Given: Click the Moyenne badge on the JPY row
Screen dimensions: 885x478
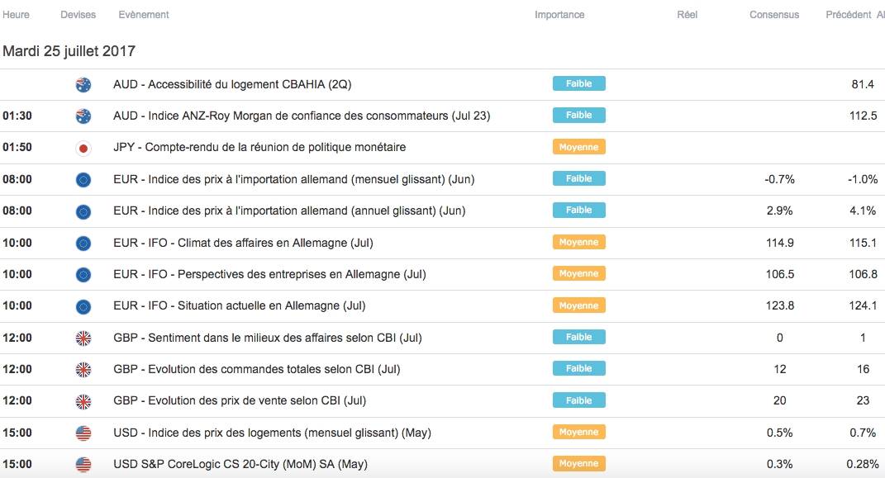Looking at the screenshot, I should (x=578, y=147).
